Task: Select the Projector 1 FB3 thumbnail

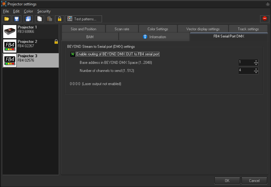Action: pyautogui.click(x=10, y=32)
